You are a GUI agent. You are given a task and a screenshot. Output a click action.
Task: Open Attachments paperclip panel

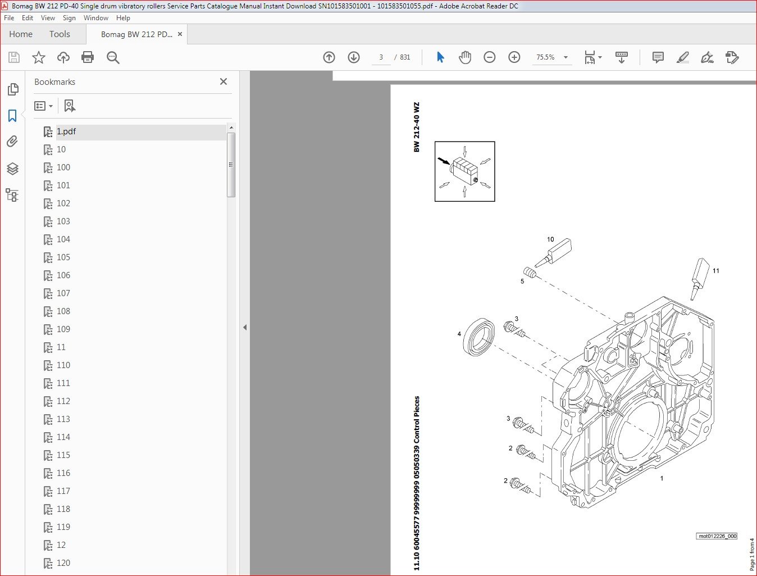coord(12,142)
